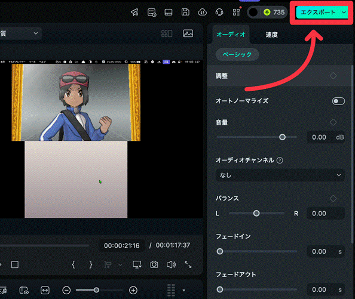Click the audio meter bars icon
355x299 pixels.
[x=171, y=290]
